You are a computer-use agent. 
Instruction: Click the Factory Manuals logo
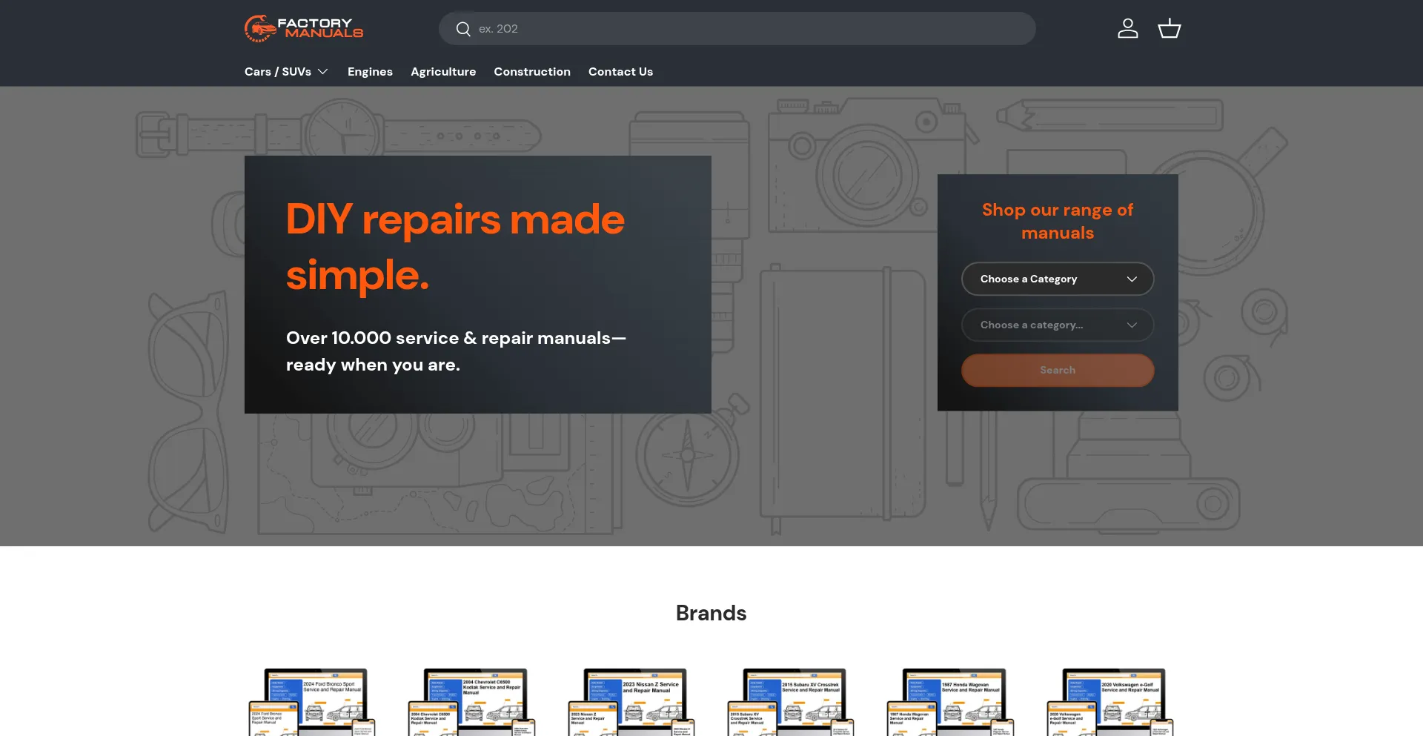click(304, 28)
